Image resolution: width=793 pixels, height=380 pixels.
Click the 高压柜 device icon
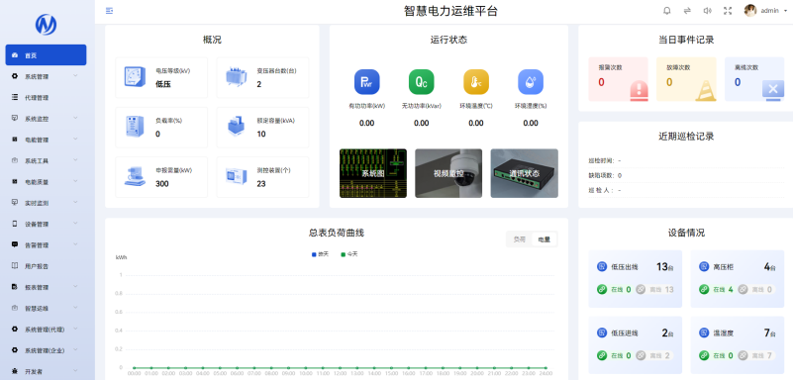tap(704, 266)
